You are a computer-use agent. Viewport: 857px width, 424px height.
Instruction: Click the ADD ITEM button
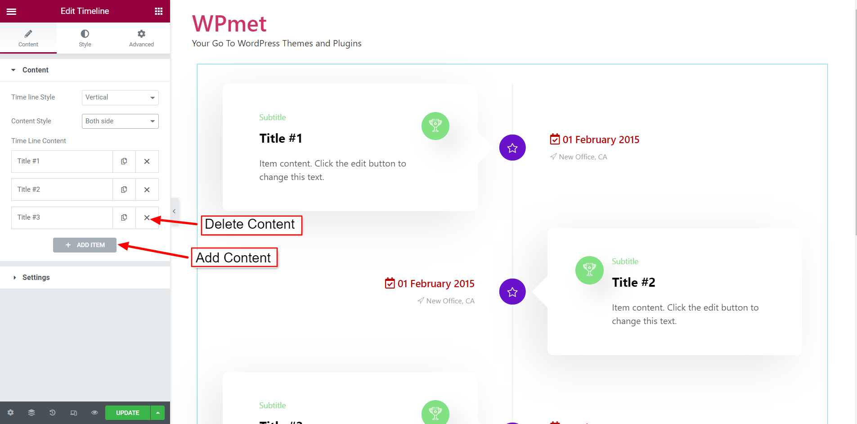(85, 245)
